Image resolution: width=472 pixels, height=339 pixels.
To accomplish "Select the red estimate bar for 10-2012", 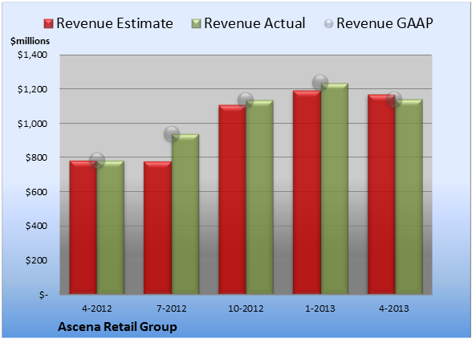I will click(232, 199).
